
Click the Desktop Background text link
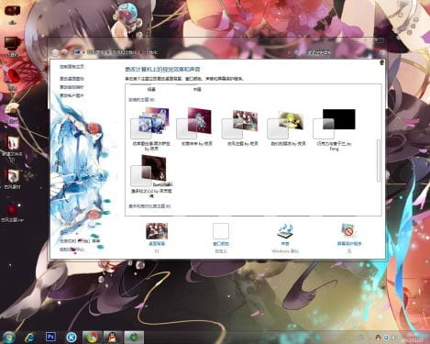point(157,244)
